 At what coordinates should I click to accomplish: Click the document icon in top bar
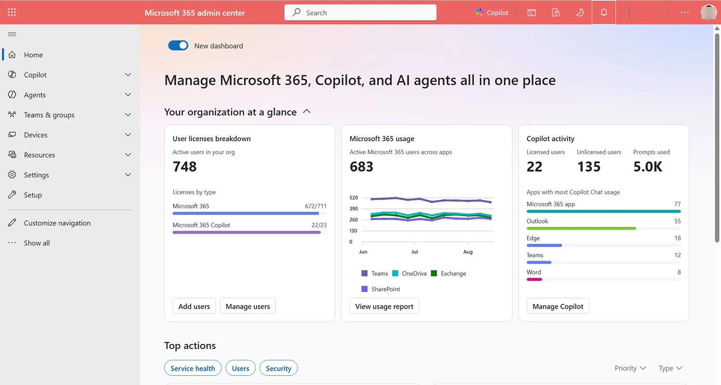point(556,12)
